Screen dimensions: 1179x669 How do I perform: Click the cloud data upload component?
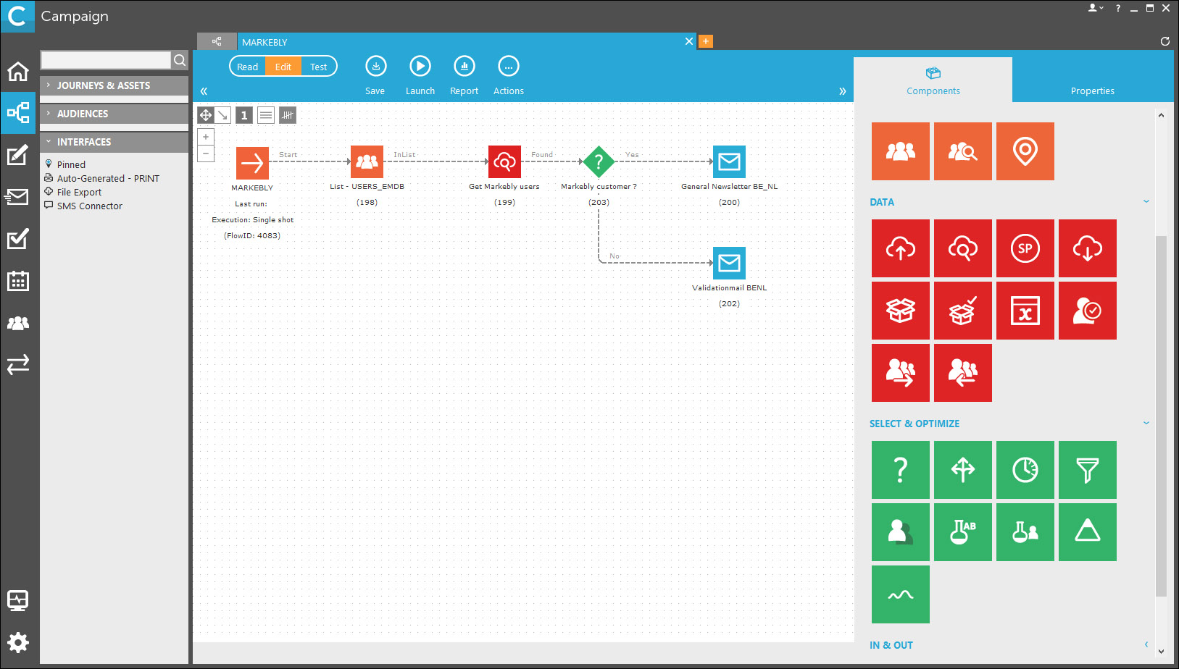pyautogui.click(x=900, y=248)
